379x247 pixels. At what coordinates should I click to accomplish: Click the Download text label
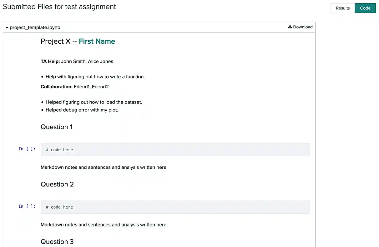[x=303, y=27]
